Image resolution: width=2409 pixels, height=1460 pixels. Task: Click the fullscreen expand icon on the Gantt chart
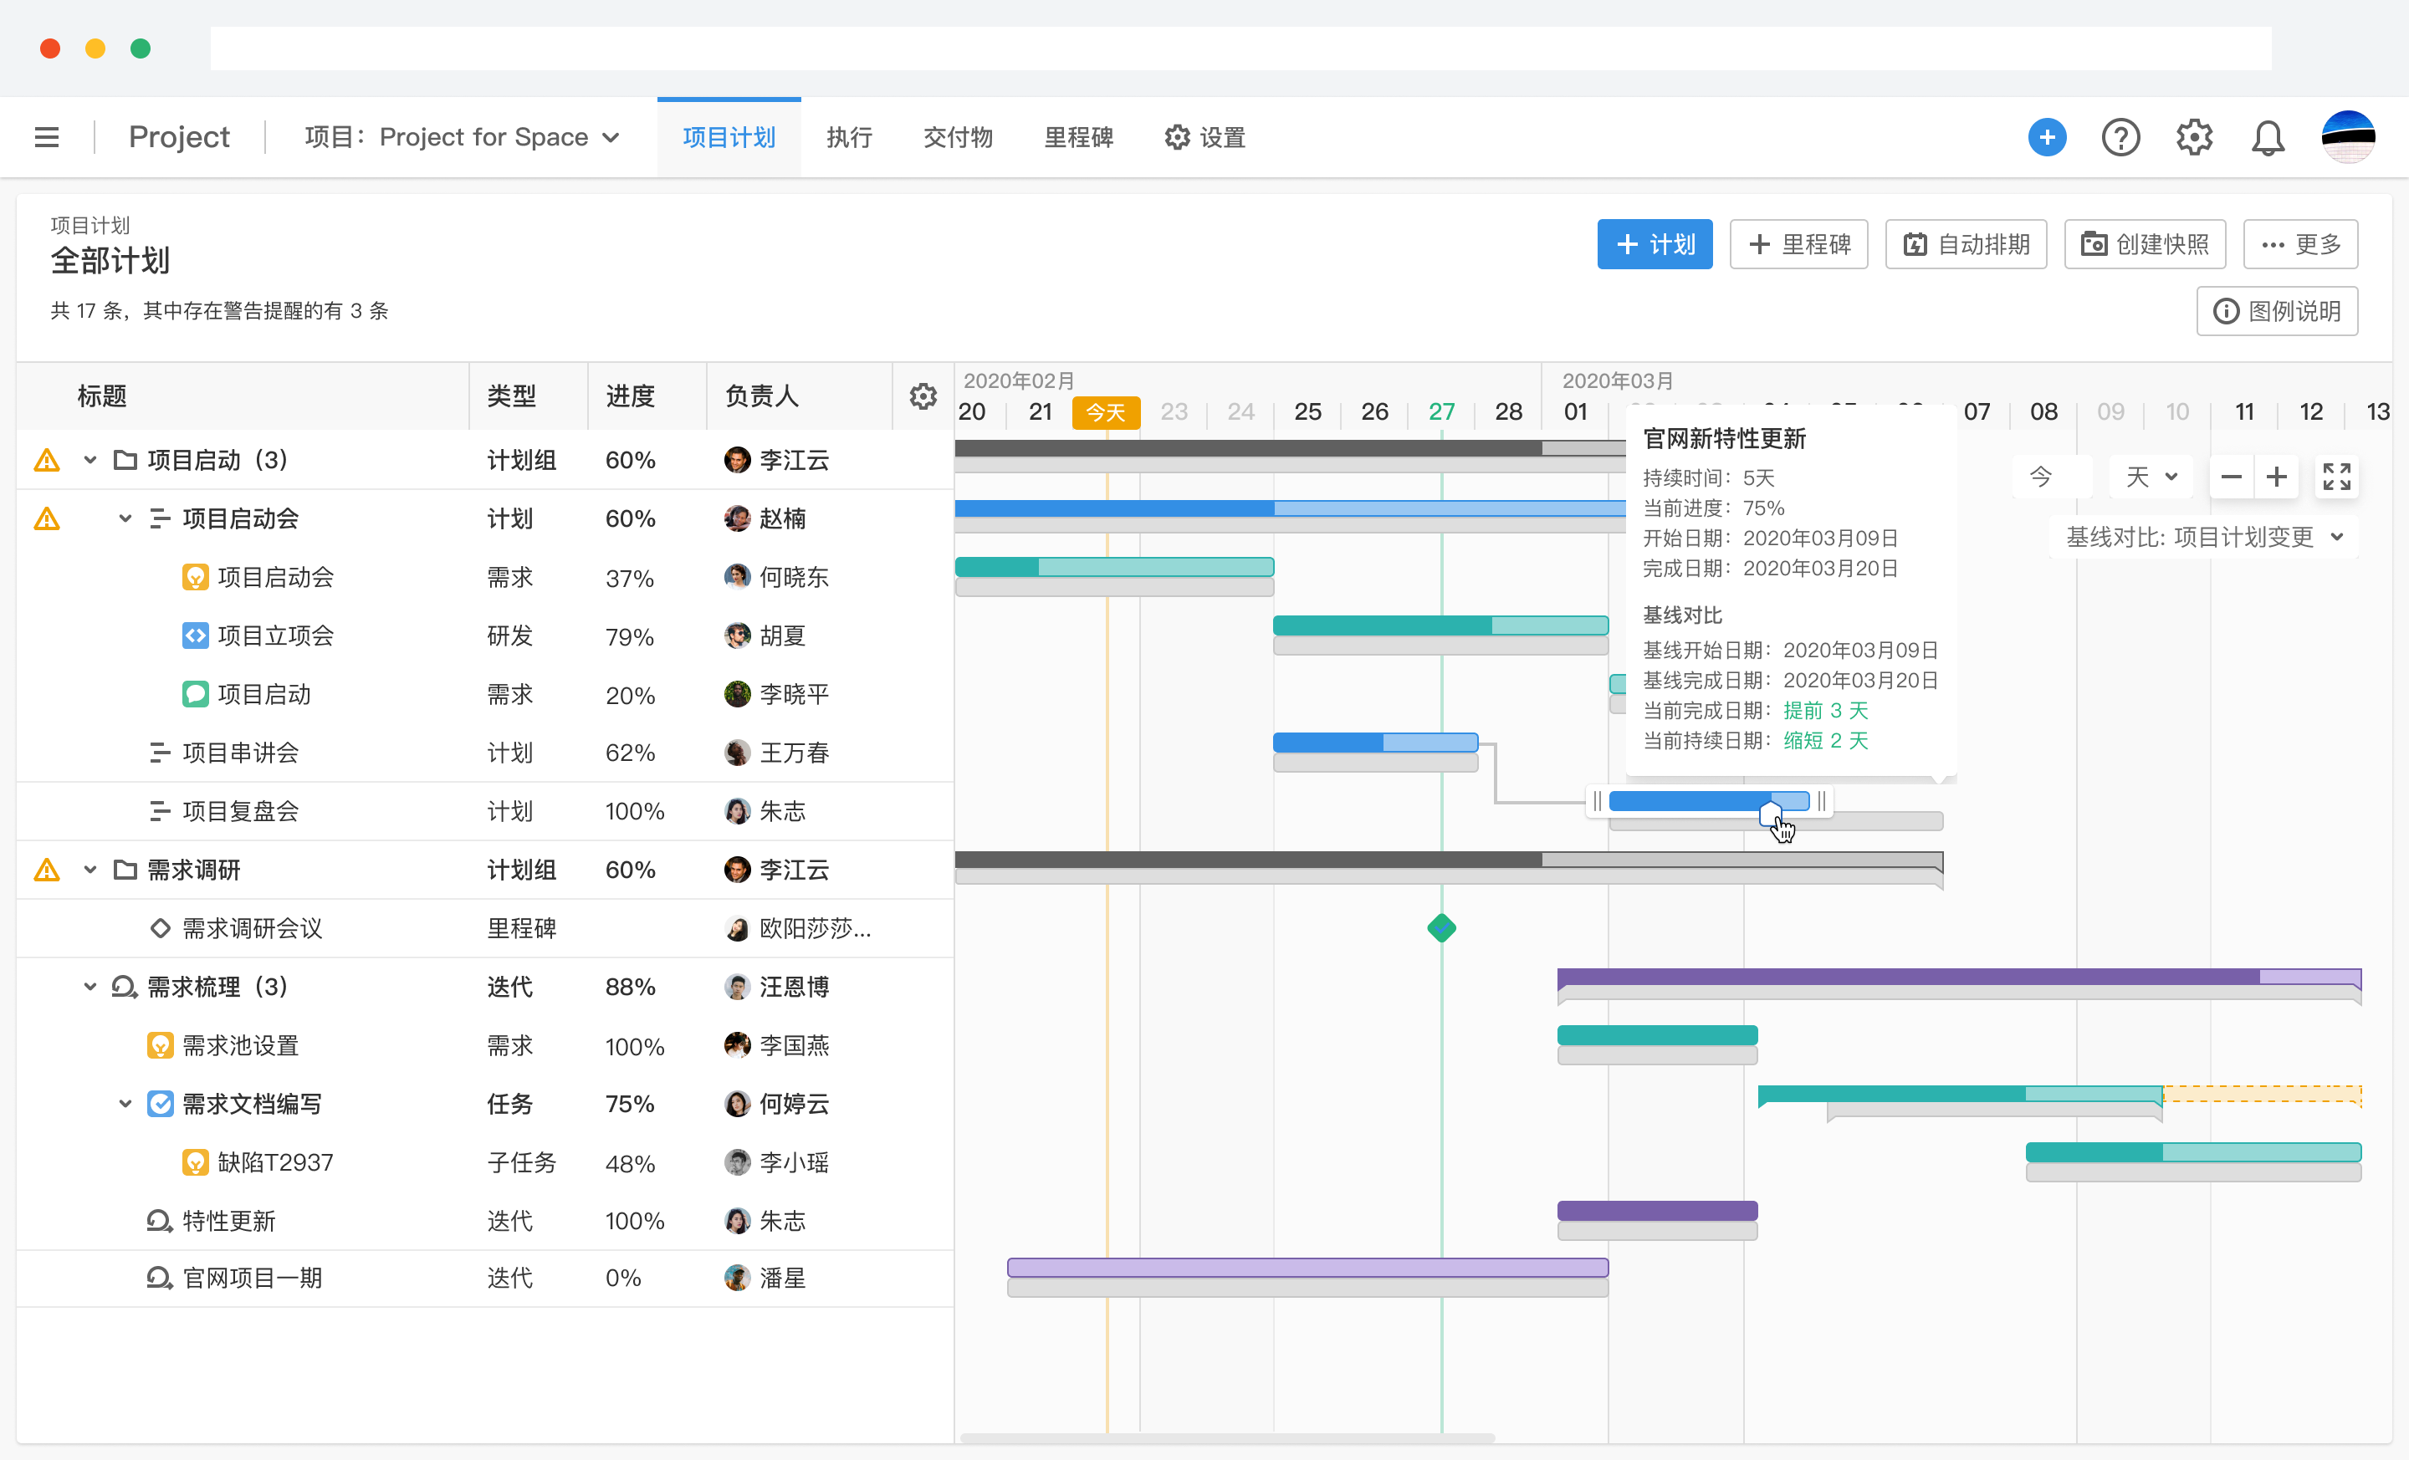tap(2337, 477)
